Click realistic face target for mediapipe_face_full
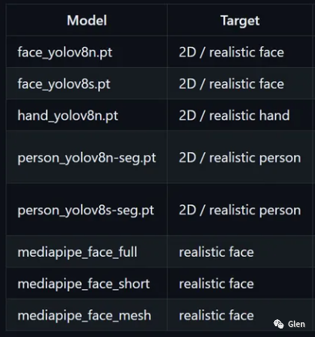This screenshot has height=337, width=315. click(216, 252)
